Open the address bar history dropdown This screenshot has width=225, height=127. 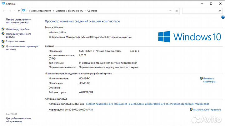(x=170, y=11)
